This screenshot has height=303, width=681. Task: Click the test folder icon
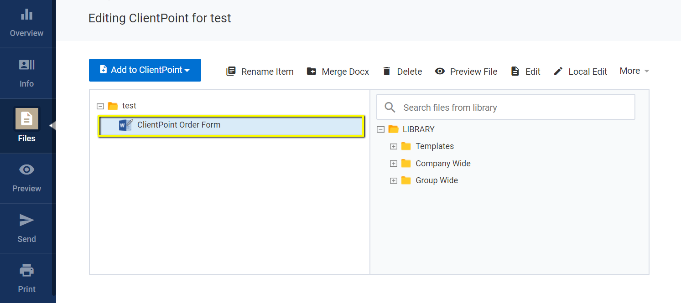[113, 106]
